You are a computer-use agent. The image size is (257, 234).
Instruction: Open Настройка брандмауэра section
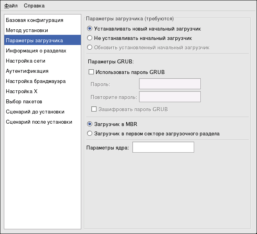pos(36,81)
